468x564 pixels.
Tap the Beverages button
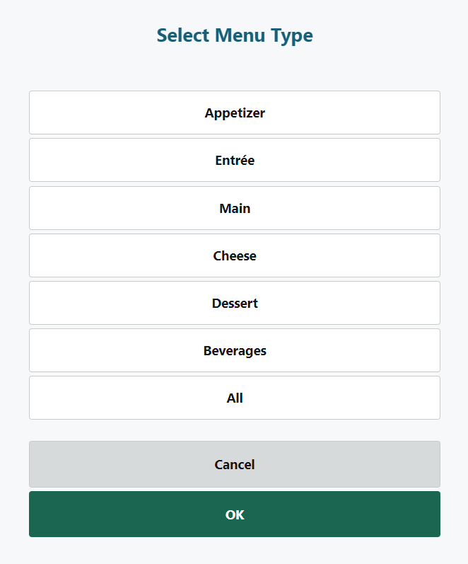(235, 350)
